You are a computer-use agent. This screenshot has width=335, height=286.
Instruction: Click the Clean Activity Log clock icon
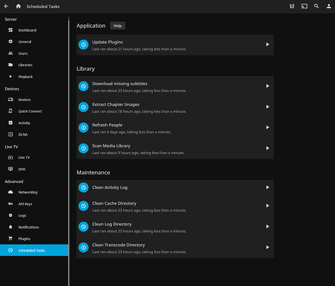(83, 187)
